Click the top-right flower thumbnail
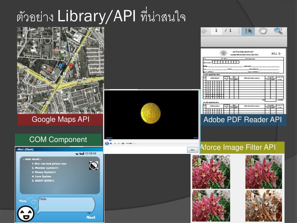 [x=264, y=172]
